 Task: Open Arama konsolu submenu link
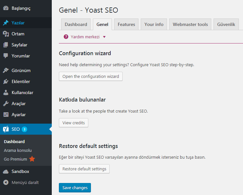18,151
